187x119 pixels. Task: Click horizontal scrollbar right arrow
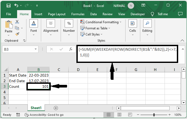179,108
